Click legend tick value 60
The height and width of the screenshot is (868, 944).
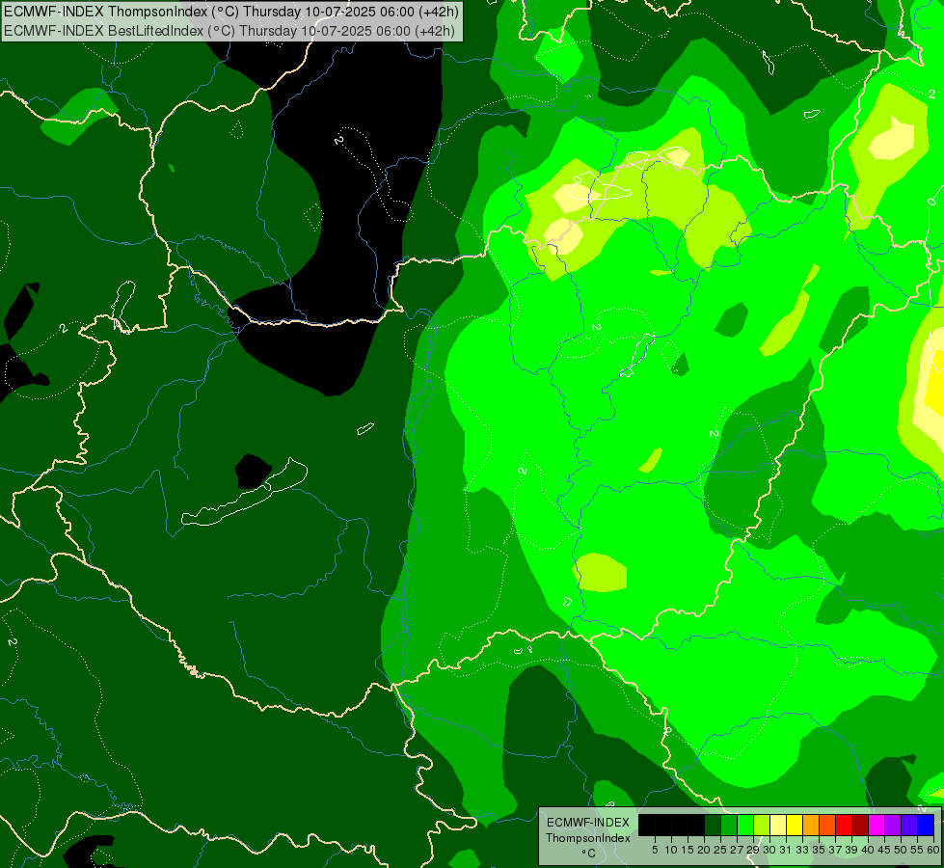click(933, 850)
